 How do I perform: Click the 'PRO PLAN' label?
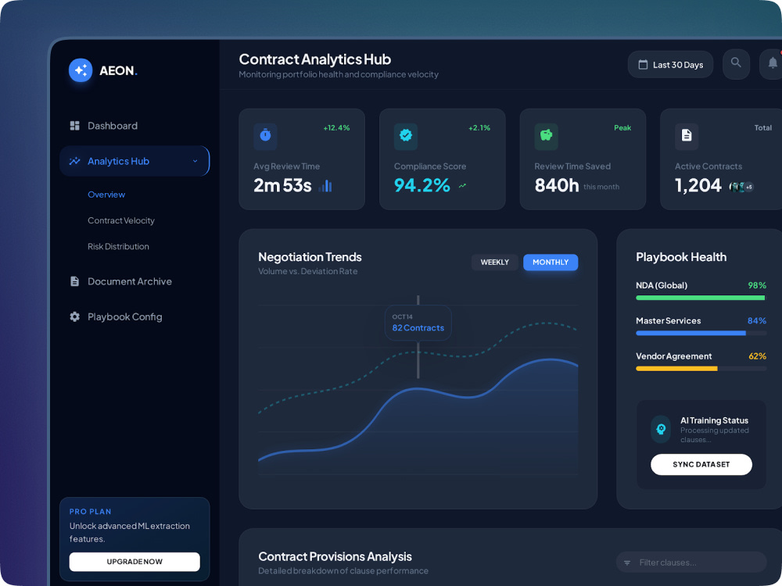tap(90, 512)
